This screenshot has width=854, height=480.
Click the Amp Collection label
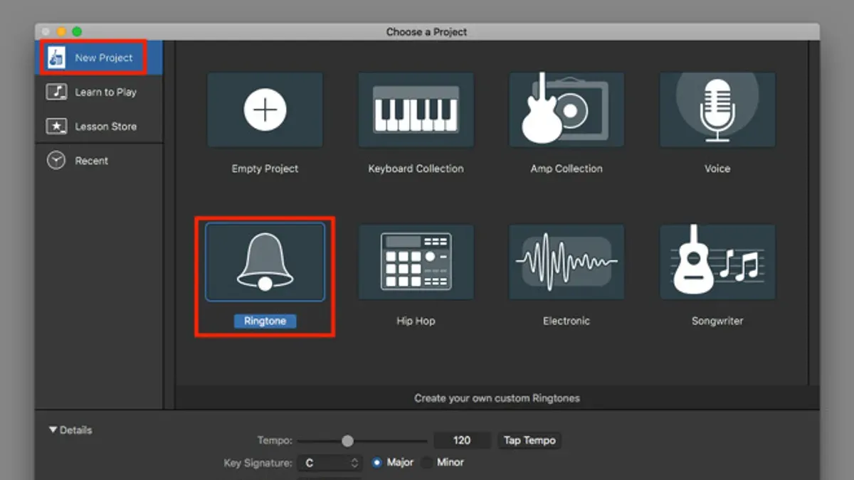(566, 169)
